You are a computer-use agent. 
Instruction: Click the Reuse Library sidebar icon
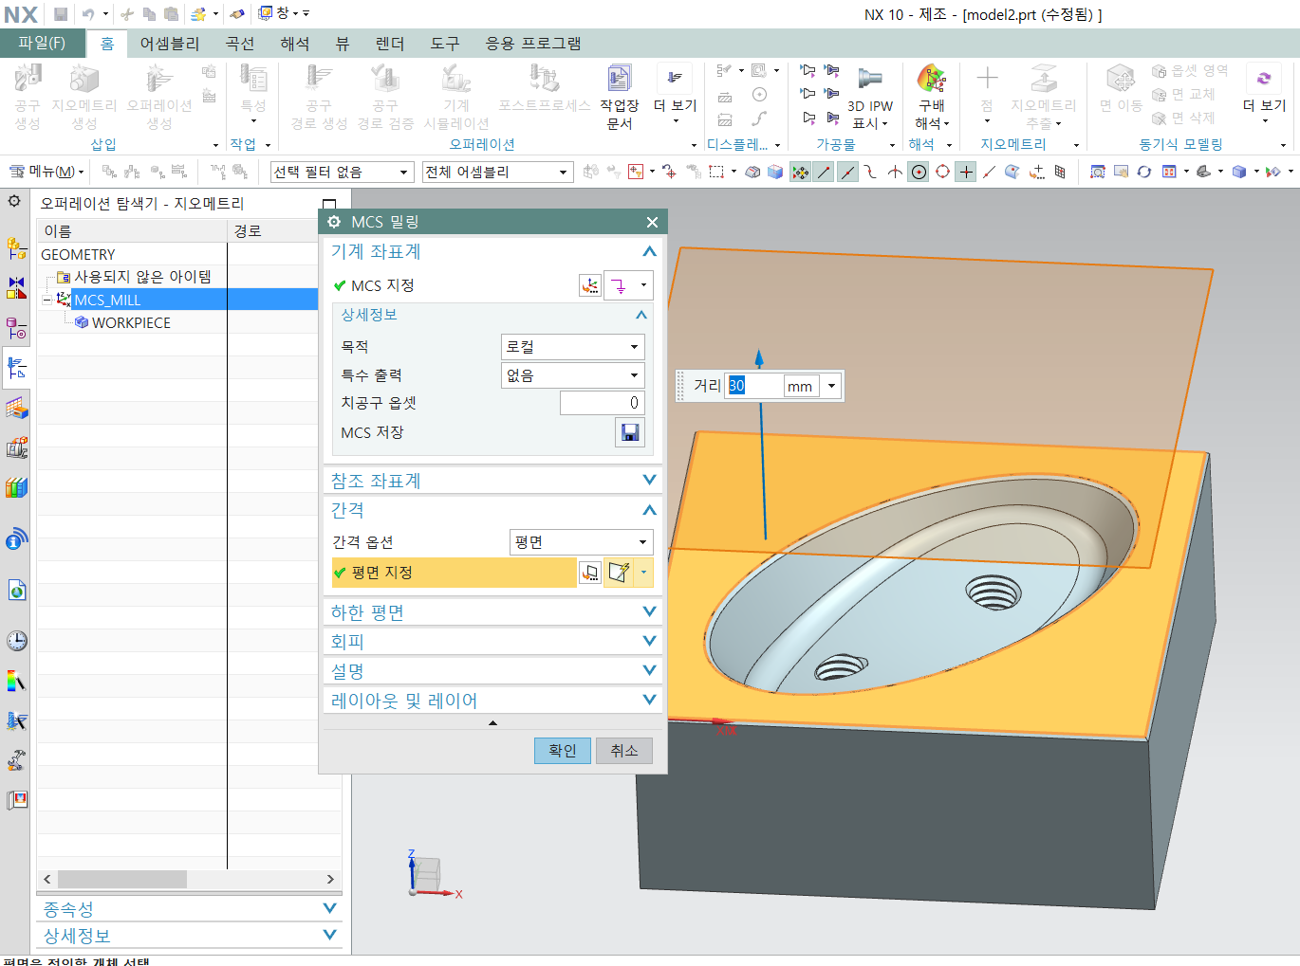pos(16,488)
